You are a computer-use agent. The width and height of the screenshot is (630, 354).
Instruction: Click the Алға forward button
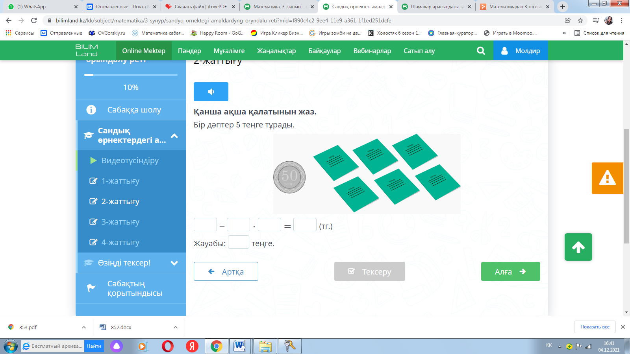pos(511,271)
